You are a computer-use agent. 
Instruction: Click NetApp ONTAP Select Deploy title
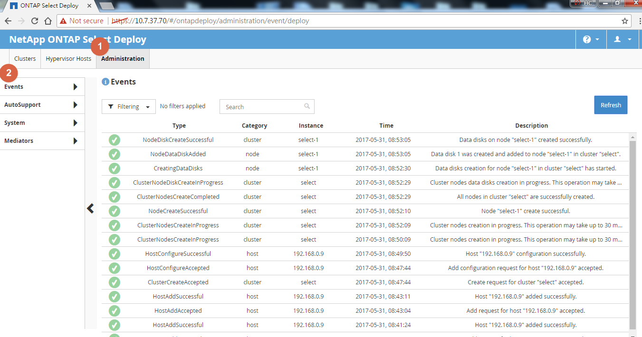point(78,39)
